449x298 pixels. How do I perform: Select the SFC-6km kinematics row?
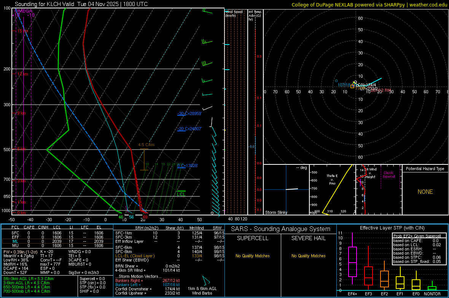click(170, 247)
